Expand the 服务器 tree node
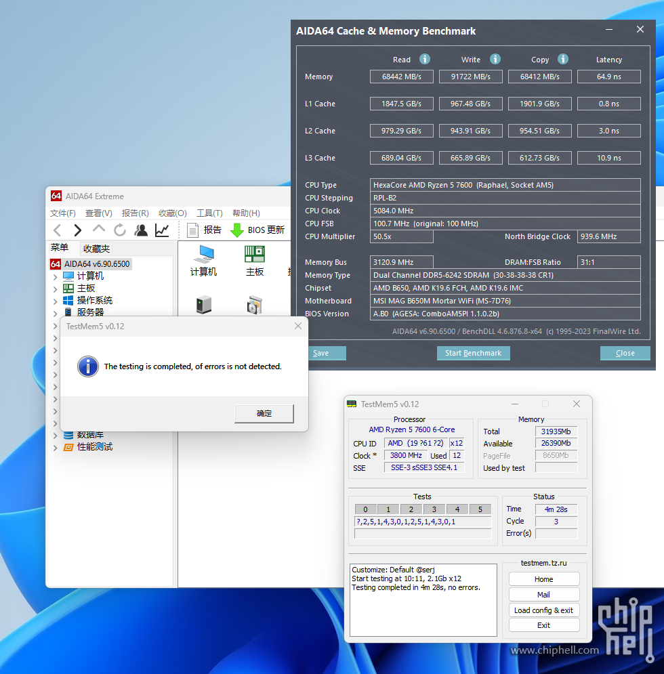 click(55, 313)
